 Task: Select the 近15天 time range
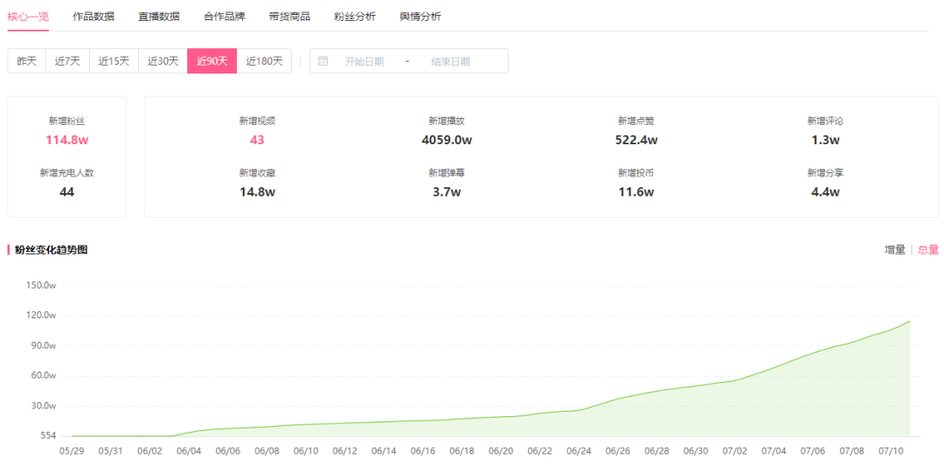pos(115,61)
